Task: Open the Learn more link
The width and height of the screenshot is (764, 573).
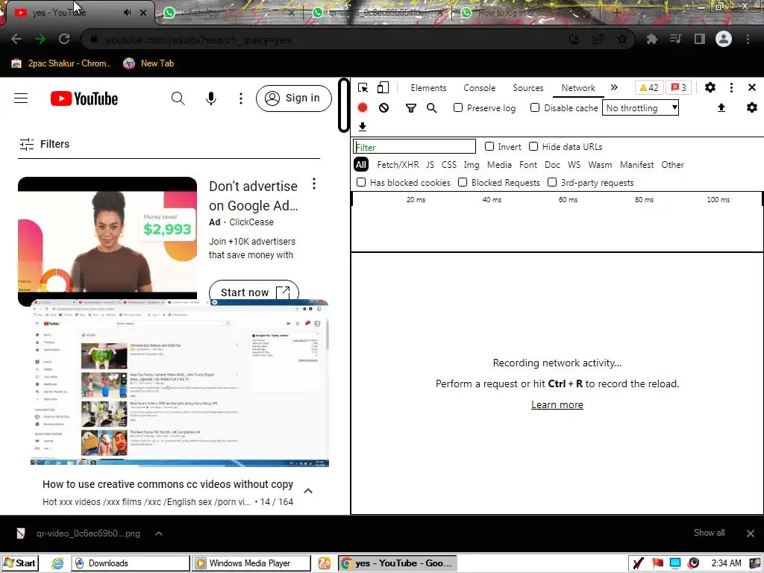Action: coord(557,404)
